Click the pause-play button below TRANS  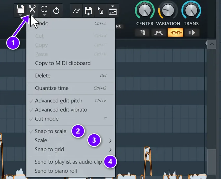(x=192, y=33)
